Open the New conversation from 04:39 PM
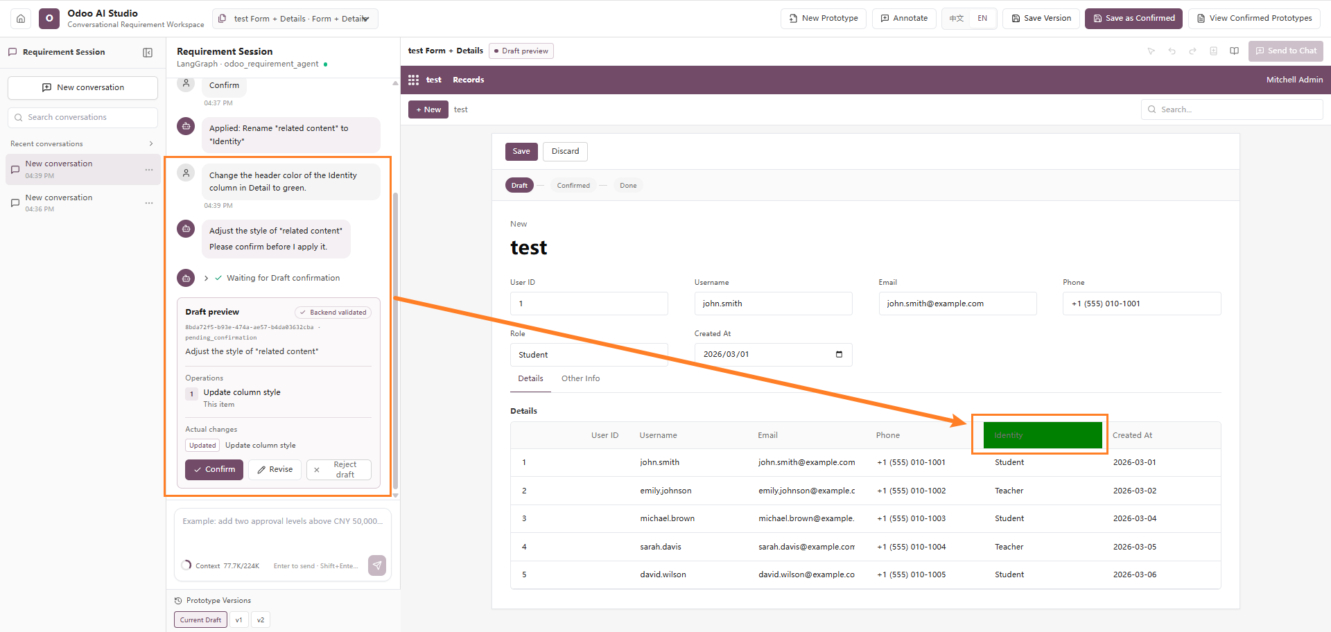The height and width of the screenshot is (632, 1331). (x=83, y=170)
